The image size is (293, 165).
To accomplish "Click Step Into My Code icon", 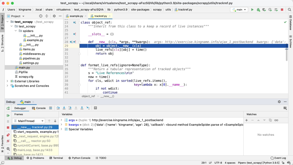I will coord(70,108).
